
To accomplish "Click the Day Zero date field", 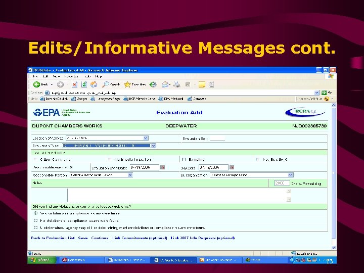I will (213, 167).
